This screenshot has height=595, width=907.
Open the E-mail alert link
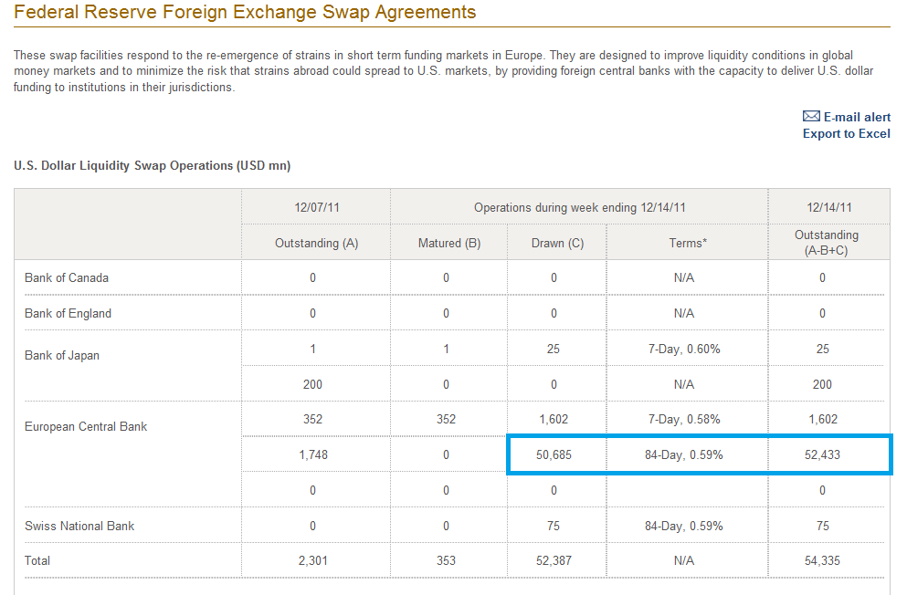(x=857, y=118)
